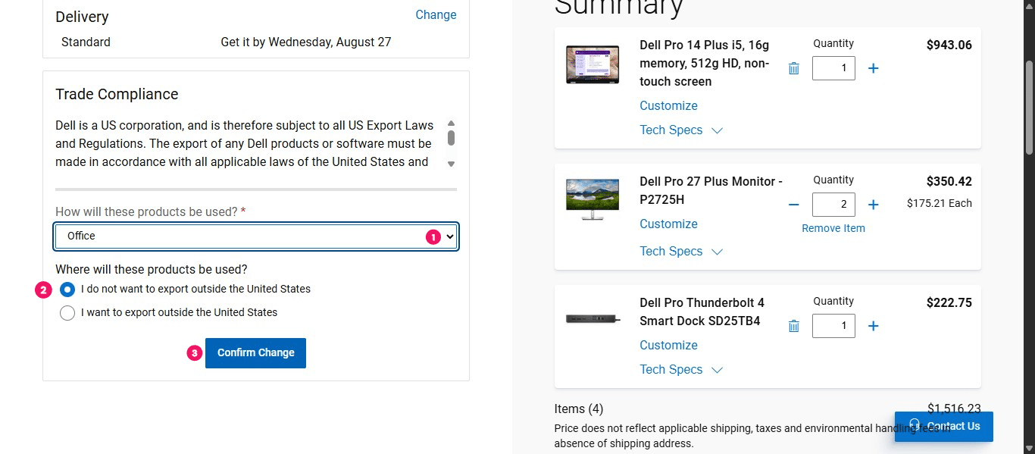
Task: Decrease quantity of the P2725H monitor
Action: click(793, 205)
